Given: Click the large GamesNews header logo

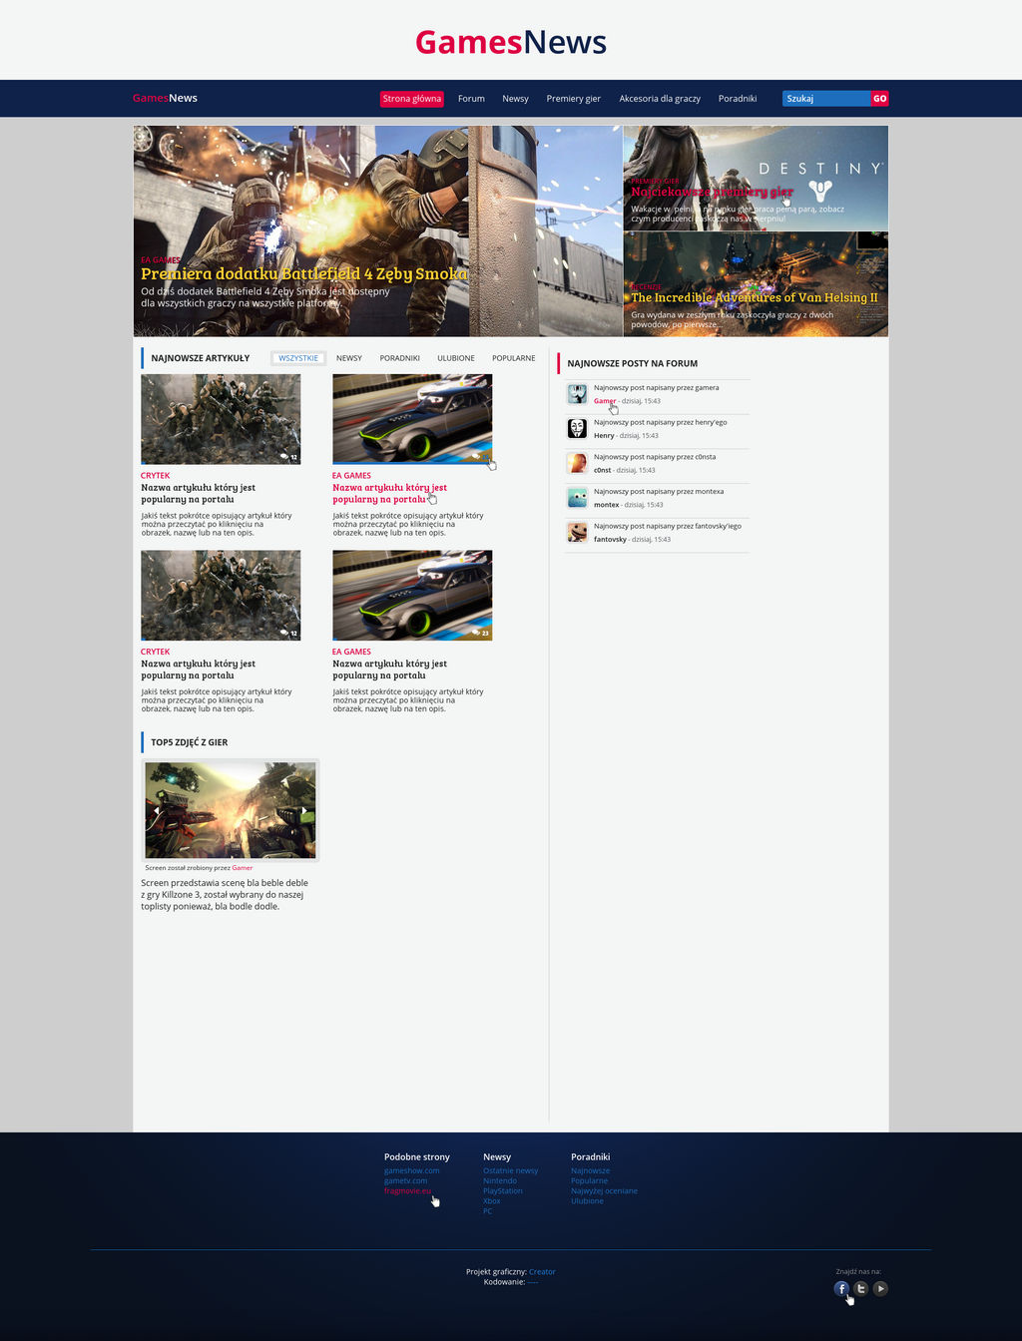Looking at the screenshot, I should point(511,42).
